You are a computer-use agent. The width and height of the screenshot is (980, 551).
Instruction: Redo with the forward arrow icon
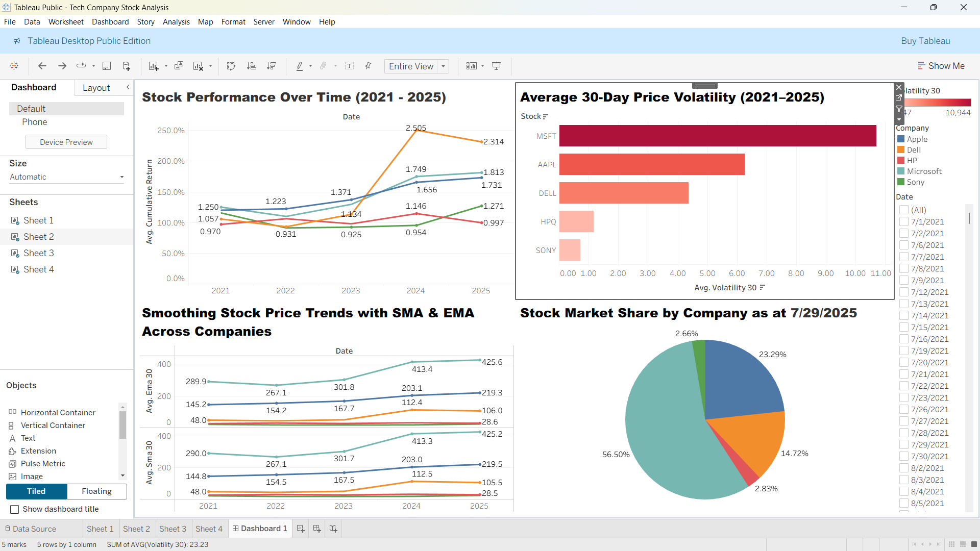(x=62, y=66)
